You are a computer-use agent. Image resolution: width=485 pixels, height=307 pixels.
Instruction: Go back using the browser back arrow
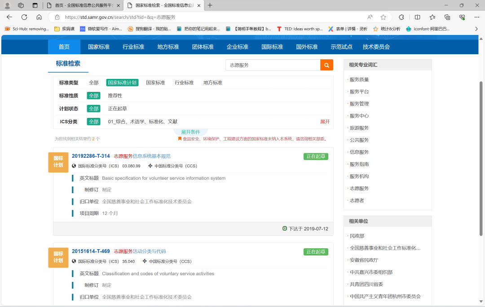(x=9, y=17)
